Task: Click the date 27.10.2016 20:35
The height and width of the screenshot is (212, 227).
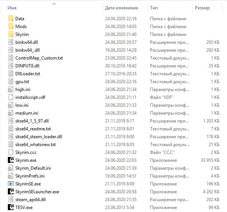Action: pos(121,74)
